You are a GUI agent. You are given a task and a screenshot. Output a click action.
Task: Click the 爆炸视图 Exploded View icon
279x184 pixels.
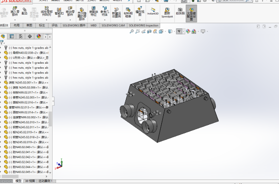pos(140,11)
